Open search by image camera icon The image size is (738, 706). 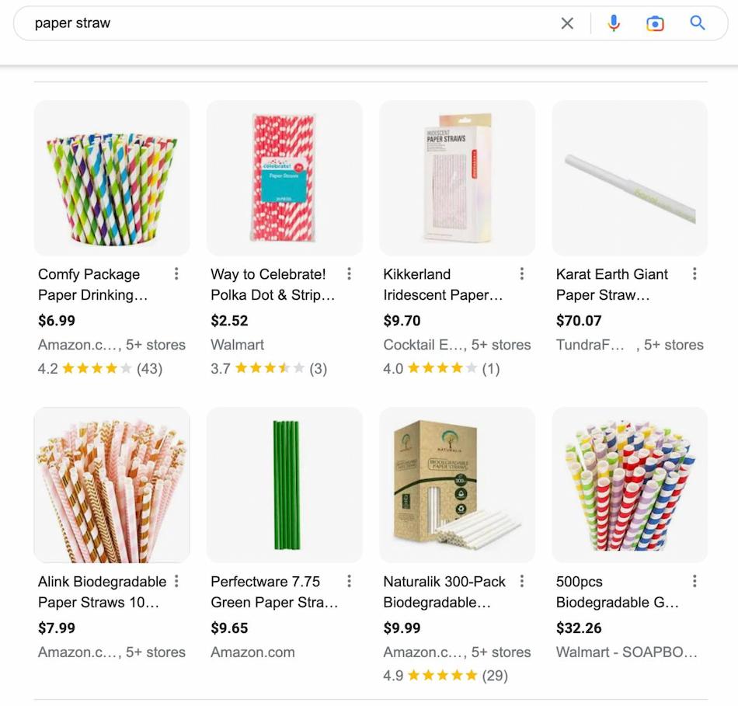point(655,23)
